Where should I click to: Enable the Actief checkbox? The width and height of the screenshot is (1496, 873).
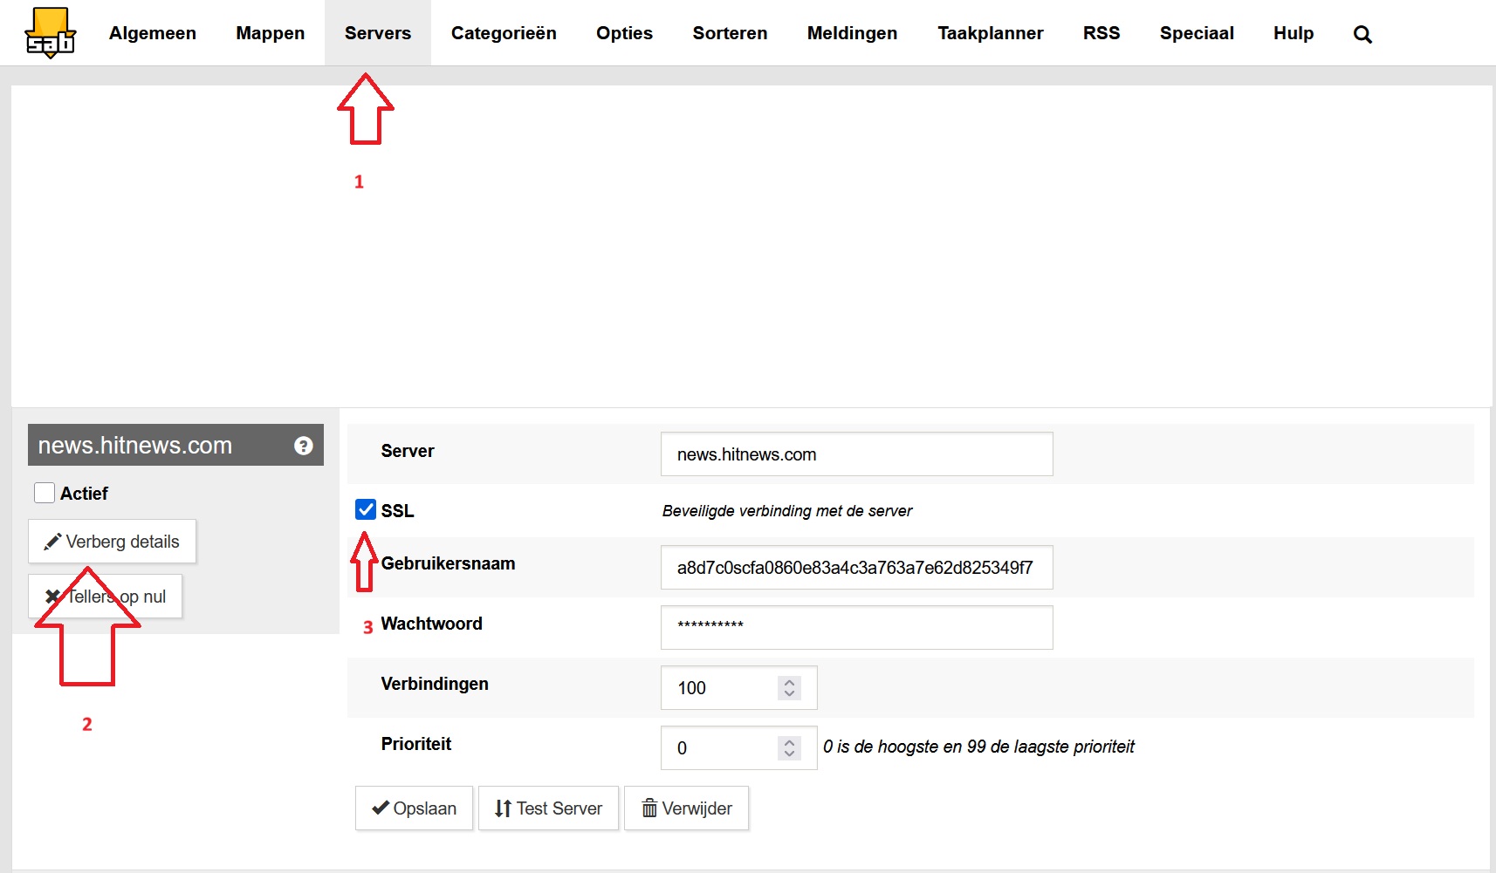tap(45, 493)
